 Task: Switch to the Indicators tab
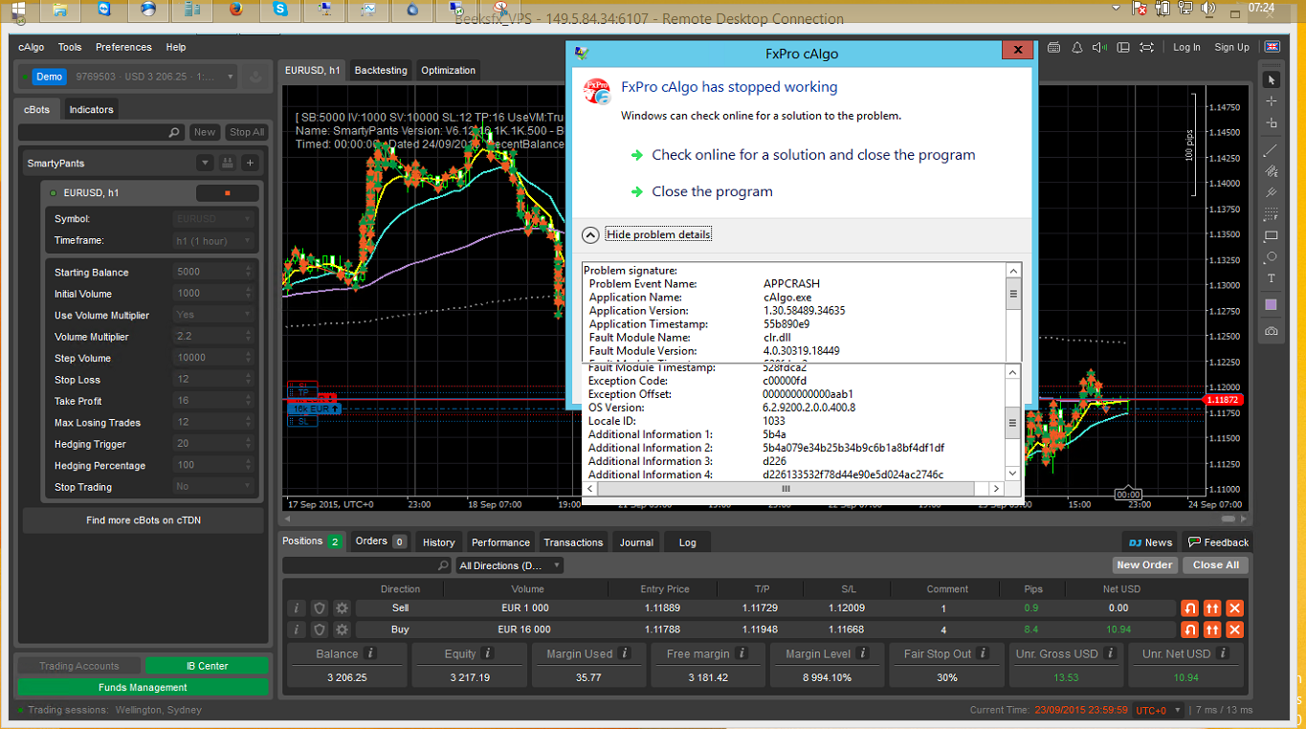click(91, 109)
